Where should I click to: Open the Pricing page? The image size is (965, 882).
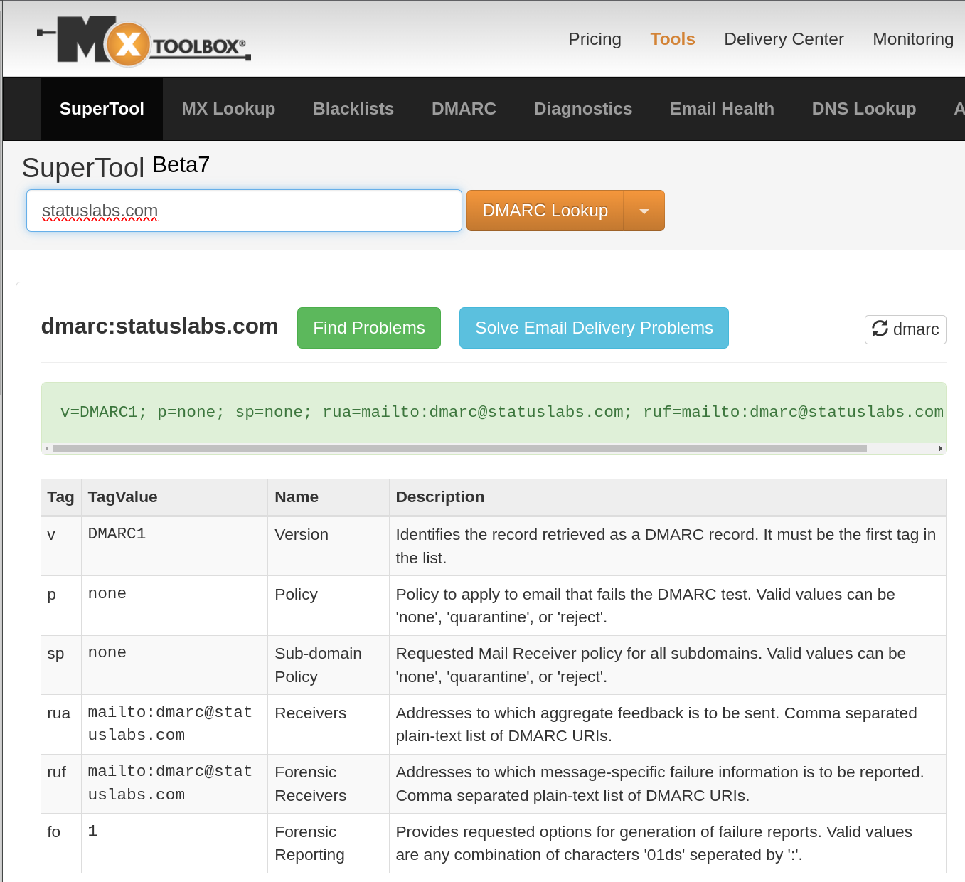595,39
